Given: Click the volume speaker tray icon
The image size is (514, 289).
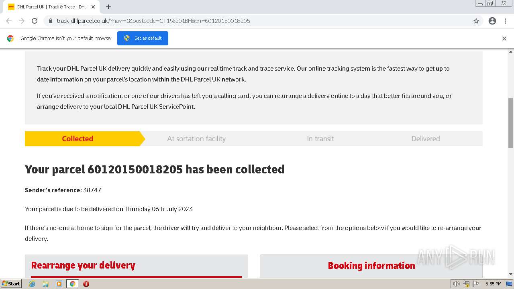Looking at the screenshot, I should 456,284.
